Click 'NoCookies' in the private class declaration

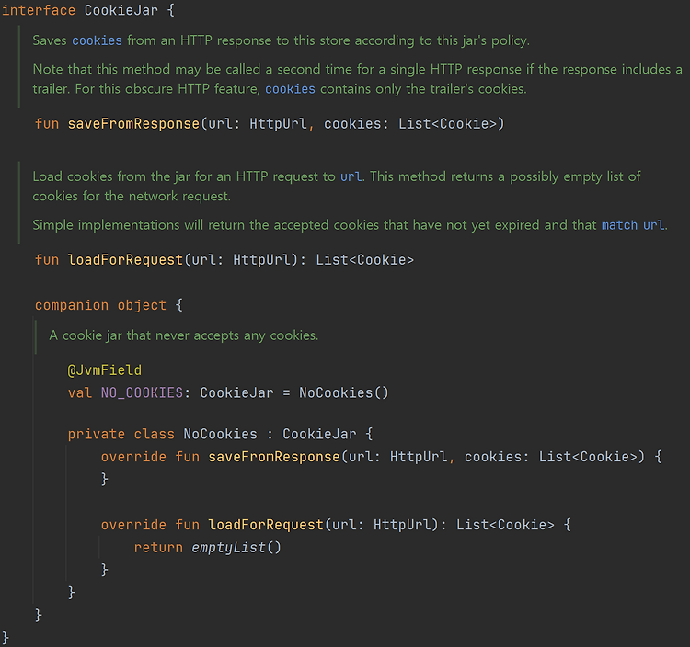(x=220, y=435)
